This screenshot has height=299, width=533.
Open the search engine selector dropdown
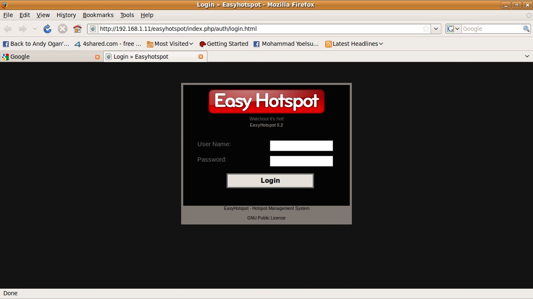click(453, 29)
